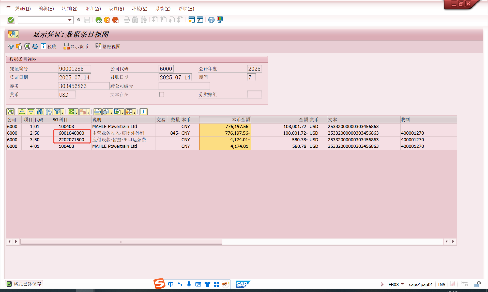The image size is (488, 292).
Task: Click the ALV print icon
Action: point(97,112)
